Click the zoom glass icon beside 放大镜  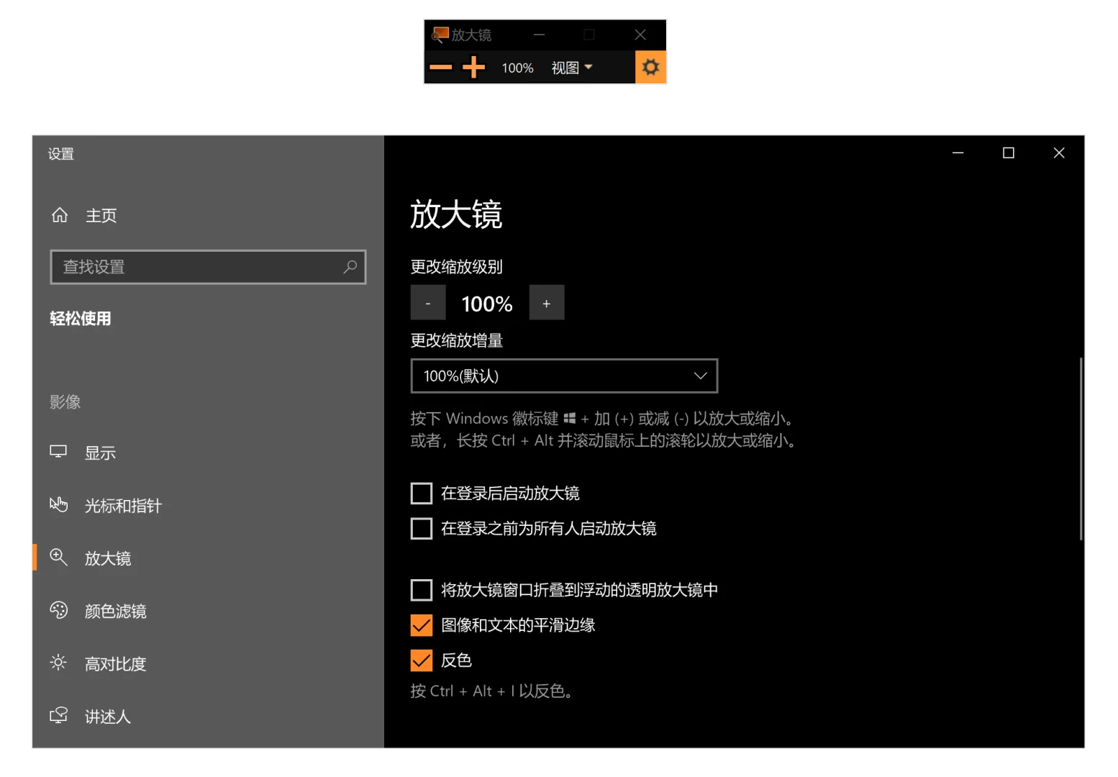pos(58,557)
